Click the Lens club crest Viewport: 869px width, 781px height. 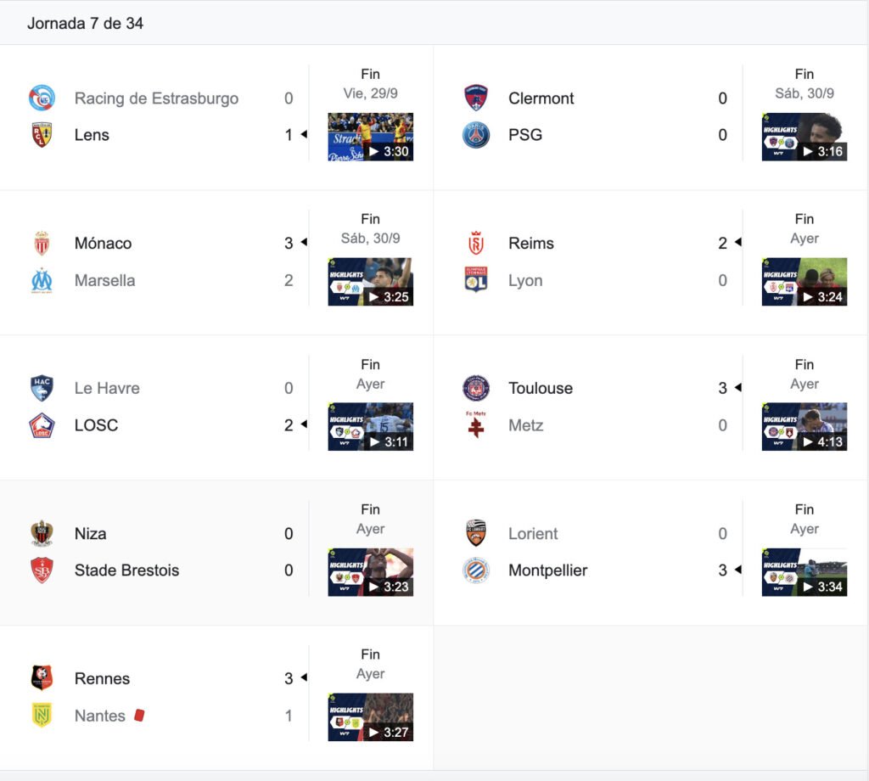click(x=42, y=135)
